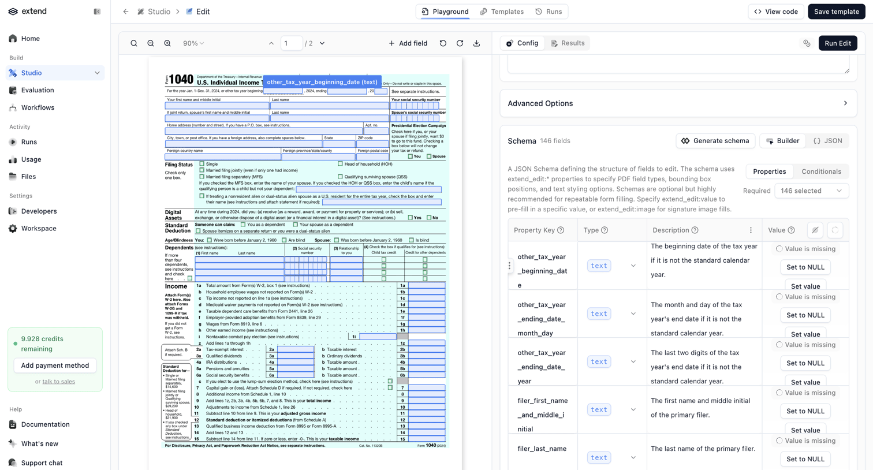The height and width of the screenshot is (470, 873).
Task: Click the drag handle on other_tax_year_beginning_date row
Action: (509, 266)
